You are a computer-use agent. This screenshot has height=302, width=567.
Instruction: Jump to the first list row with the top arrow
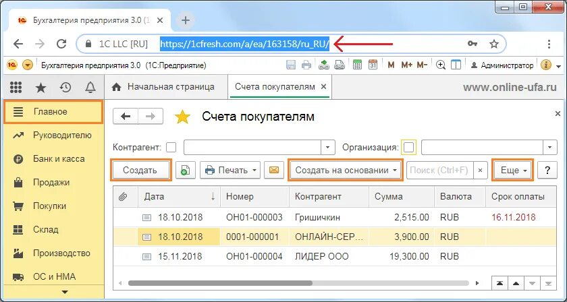pyautogui.click(x=500, y=283)
